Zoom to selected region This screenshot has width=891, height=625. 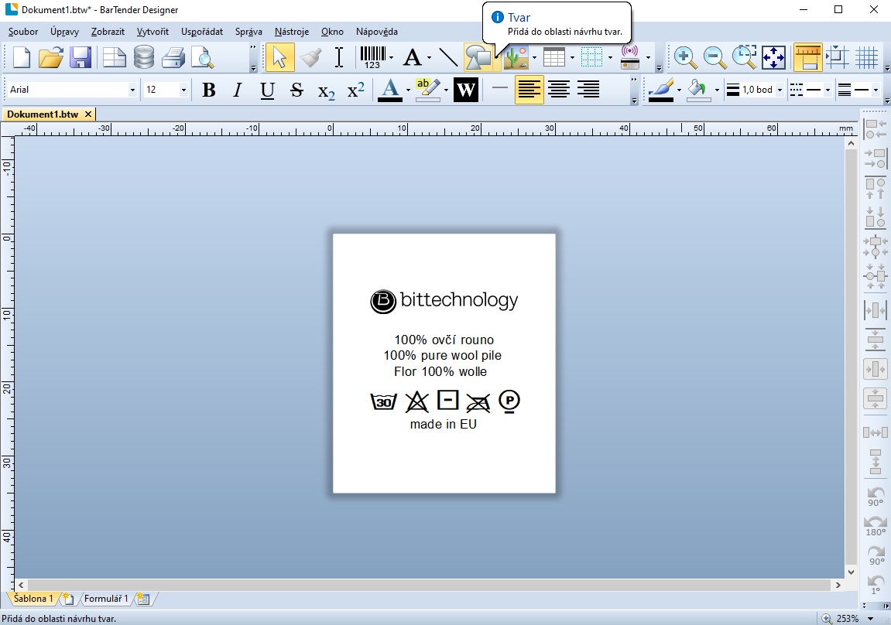pyautogui.click(x=744, y=57)
